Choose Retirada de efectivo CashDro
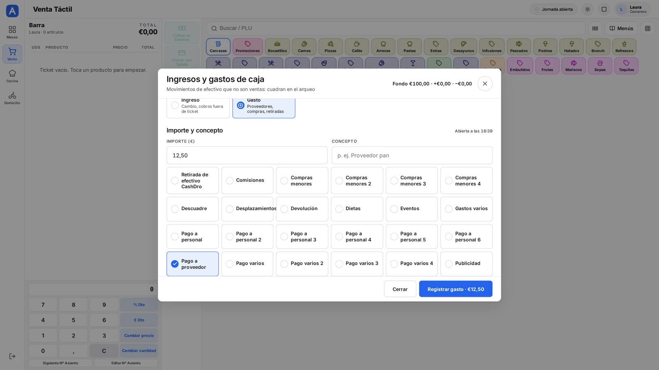Viewport: 659px width, 370px height. point(192,180)
